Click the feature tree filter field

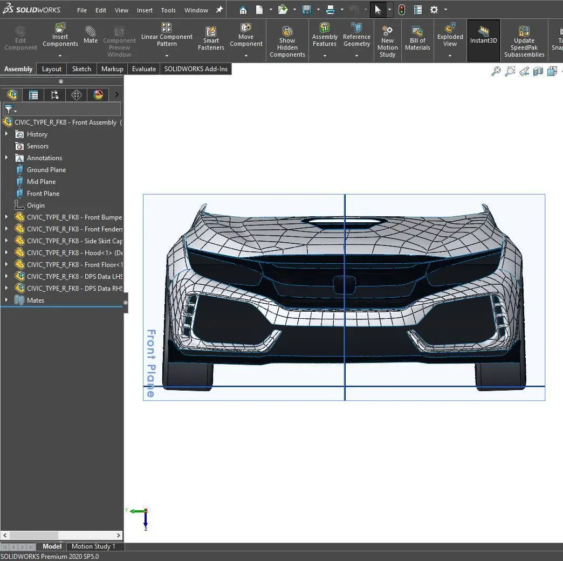click(x=62, y=109)
